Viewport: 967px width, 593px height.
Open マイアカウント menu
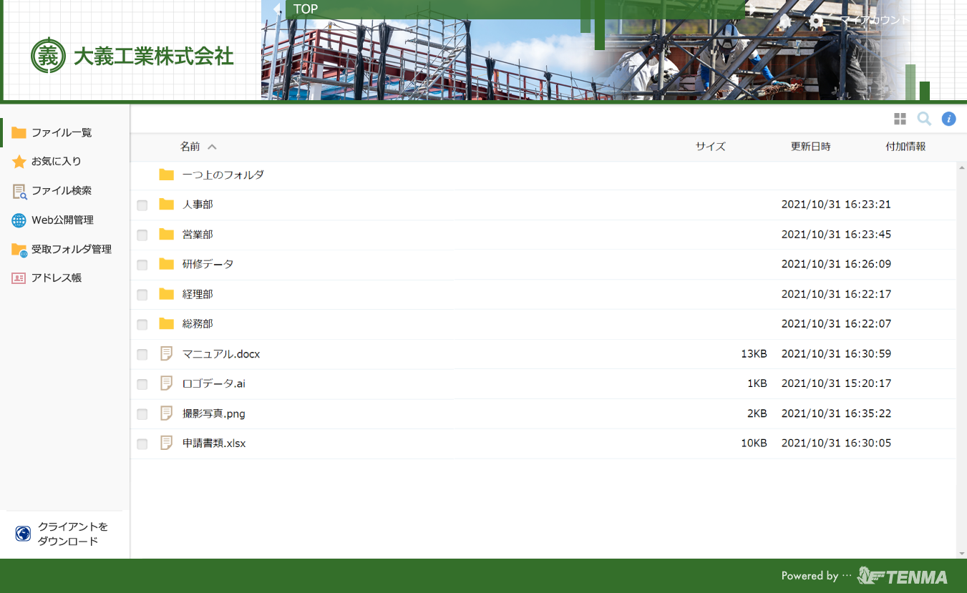click(x=875, y=20)
